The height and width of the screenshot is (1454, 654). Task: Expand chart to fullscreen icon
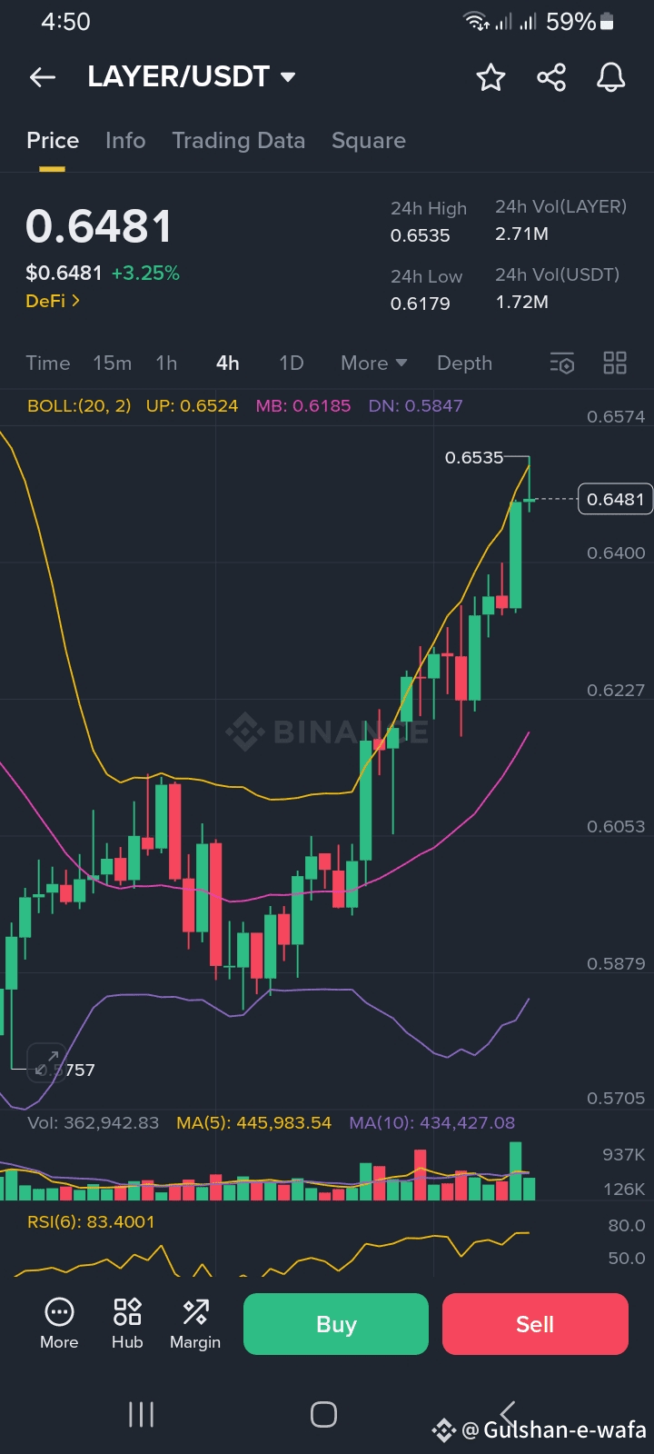[x=46, y=1062]
